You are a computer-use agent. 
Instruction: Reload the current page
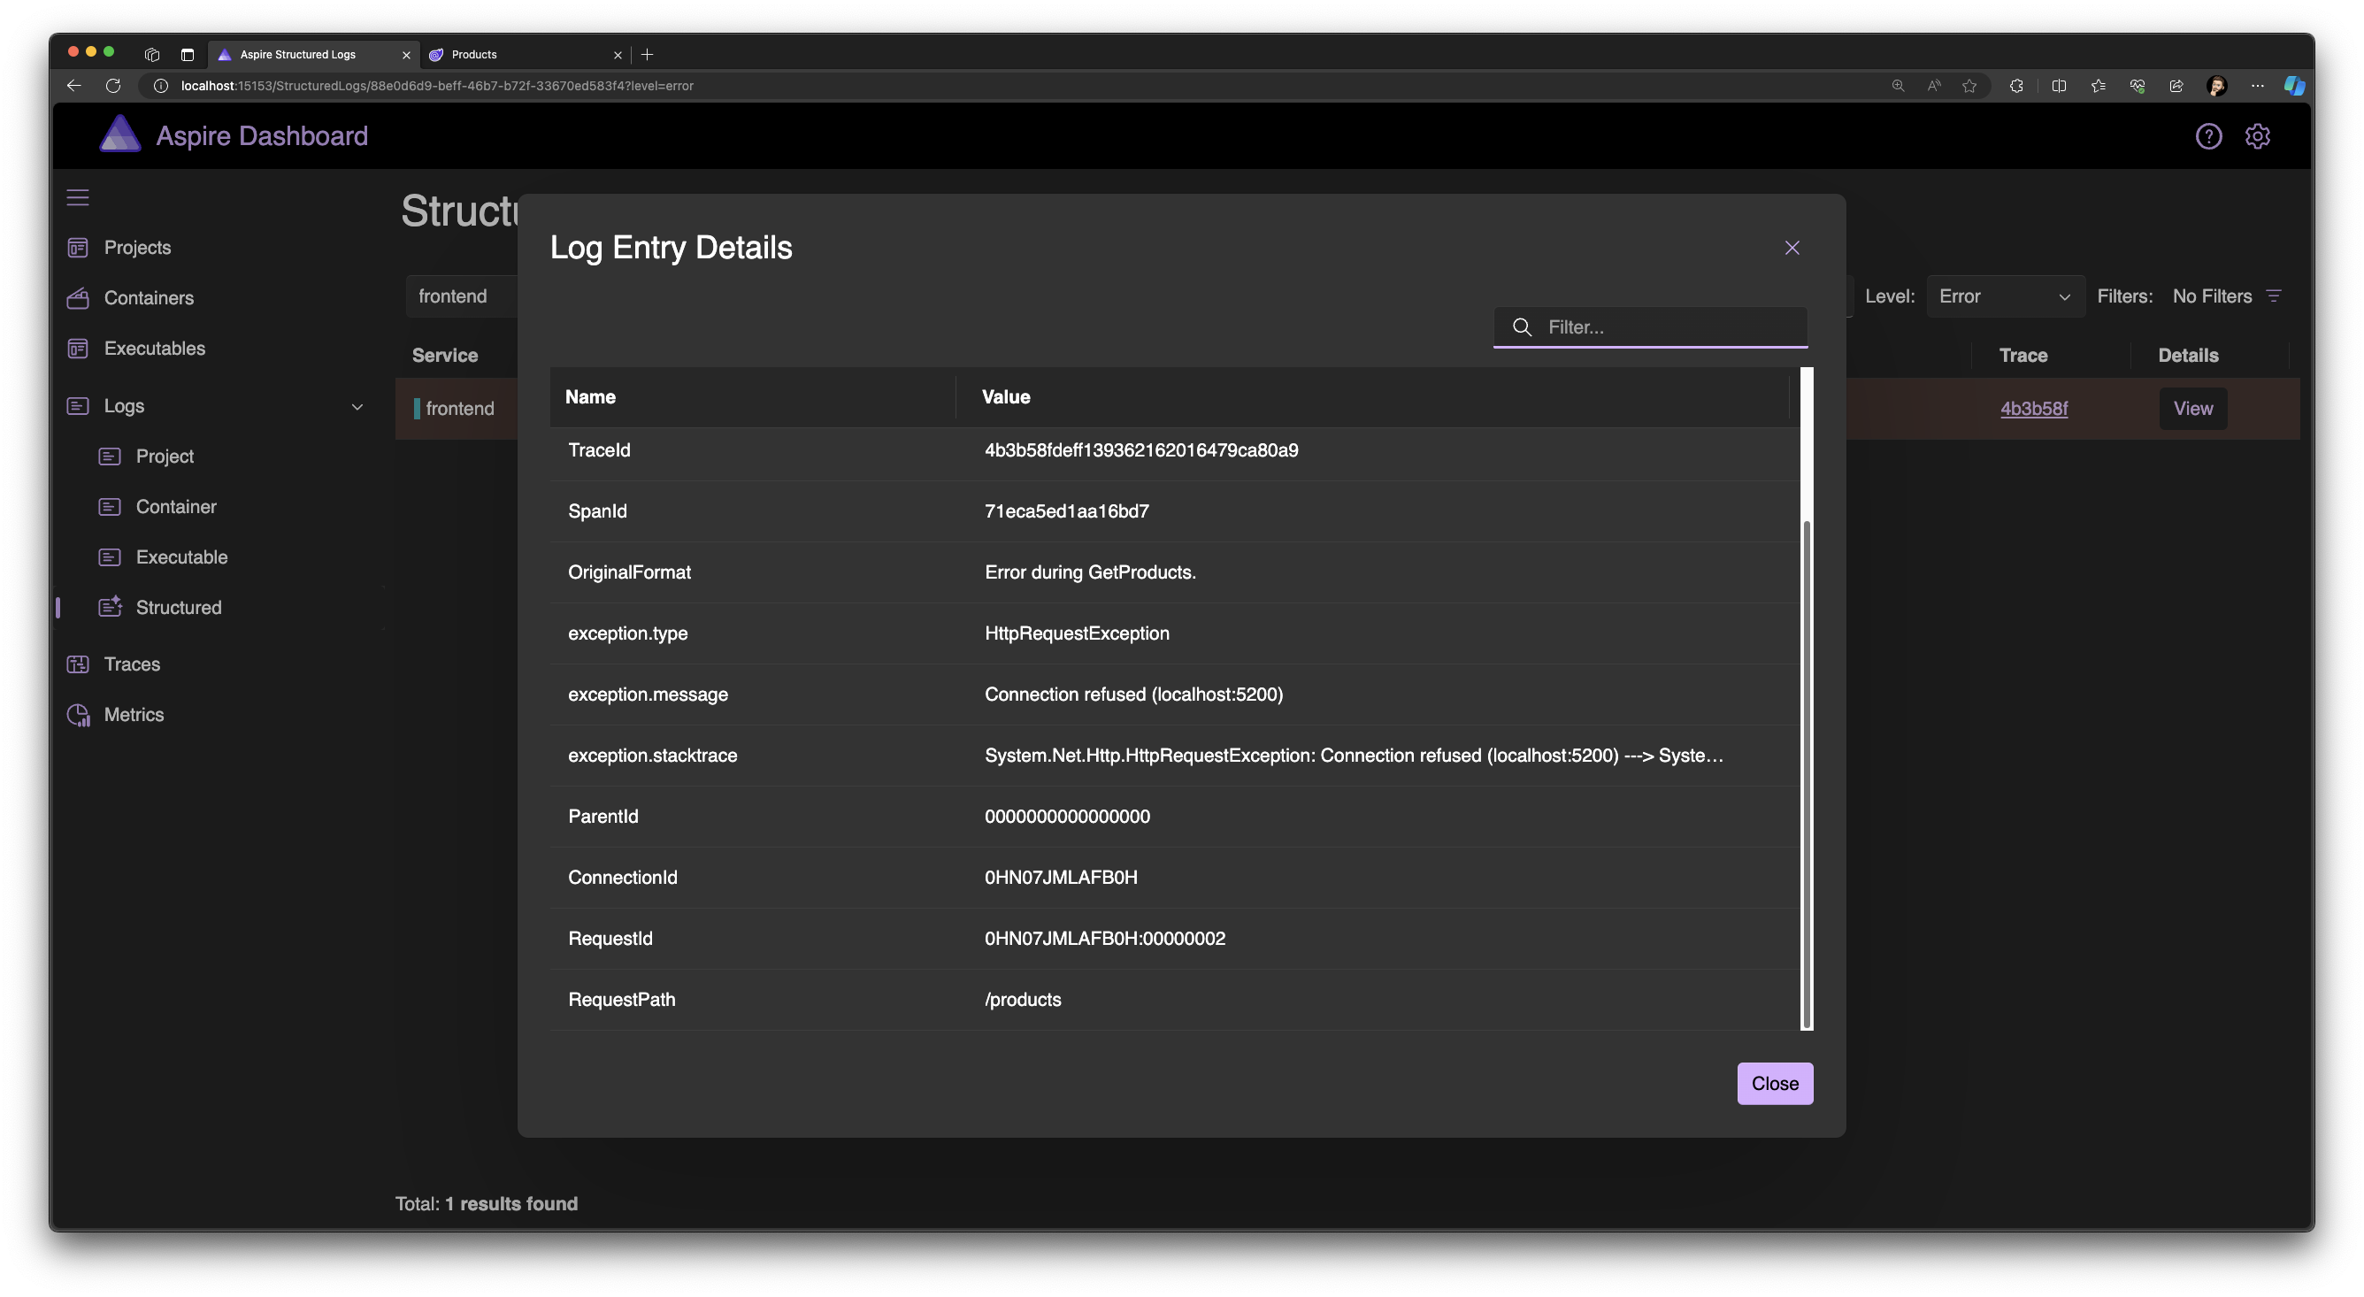coord(114,85)
